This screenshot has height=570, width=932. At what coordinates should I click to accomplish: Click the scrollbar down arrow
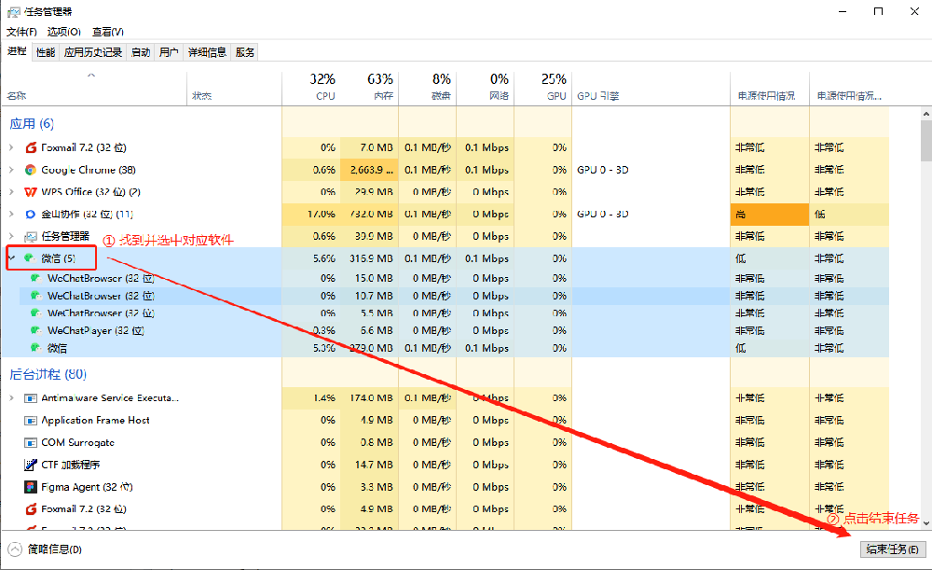[x=926, y=523]
